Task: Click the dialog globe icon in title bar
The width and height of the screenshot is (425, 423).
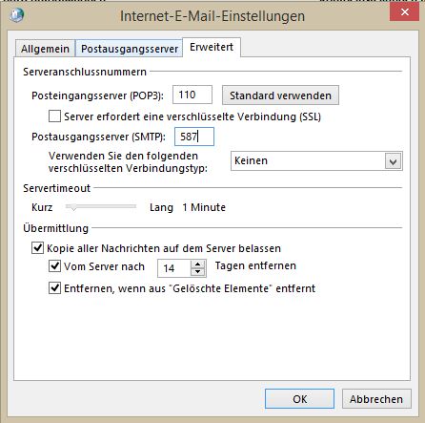Action: tap(16, 15)
